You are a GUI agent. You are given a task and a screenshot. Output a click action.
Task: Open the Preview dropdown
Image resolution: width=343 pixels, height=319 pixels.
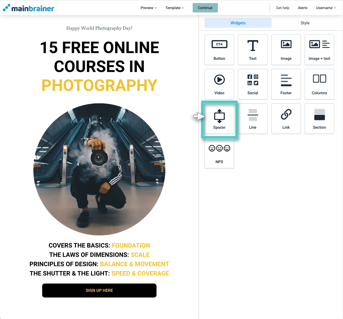coord(148,8)
